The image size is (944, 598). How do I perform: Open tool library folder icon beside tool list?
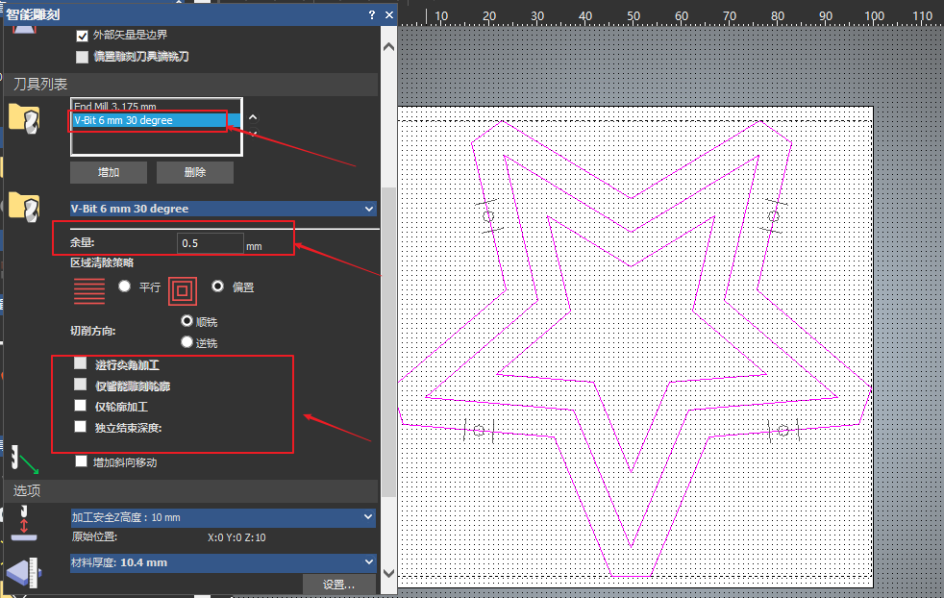pos(24,118)
